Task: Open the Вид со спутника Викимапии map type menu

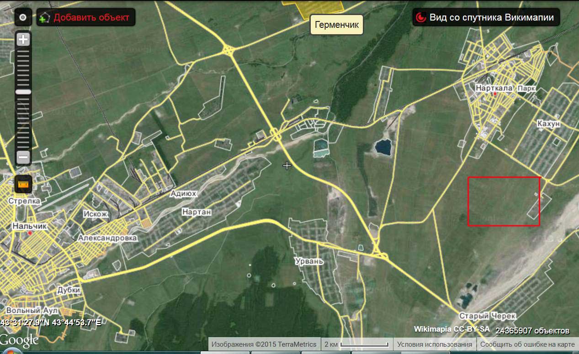Action: point(491,18)
